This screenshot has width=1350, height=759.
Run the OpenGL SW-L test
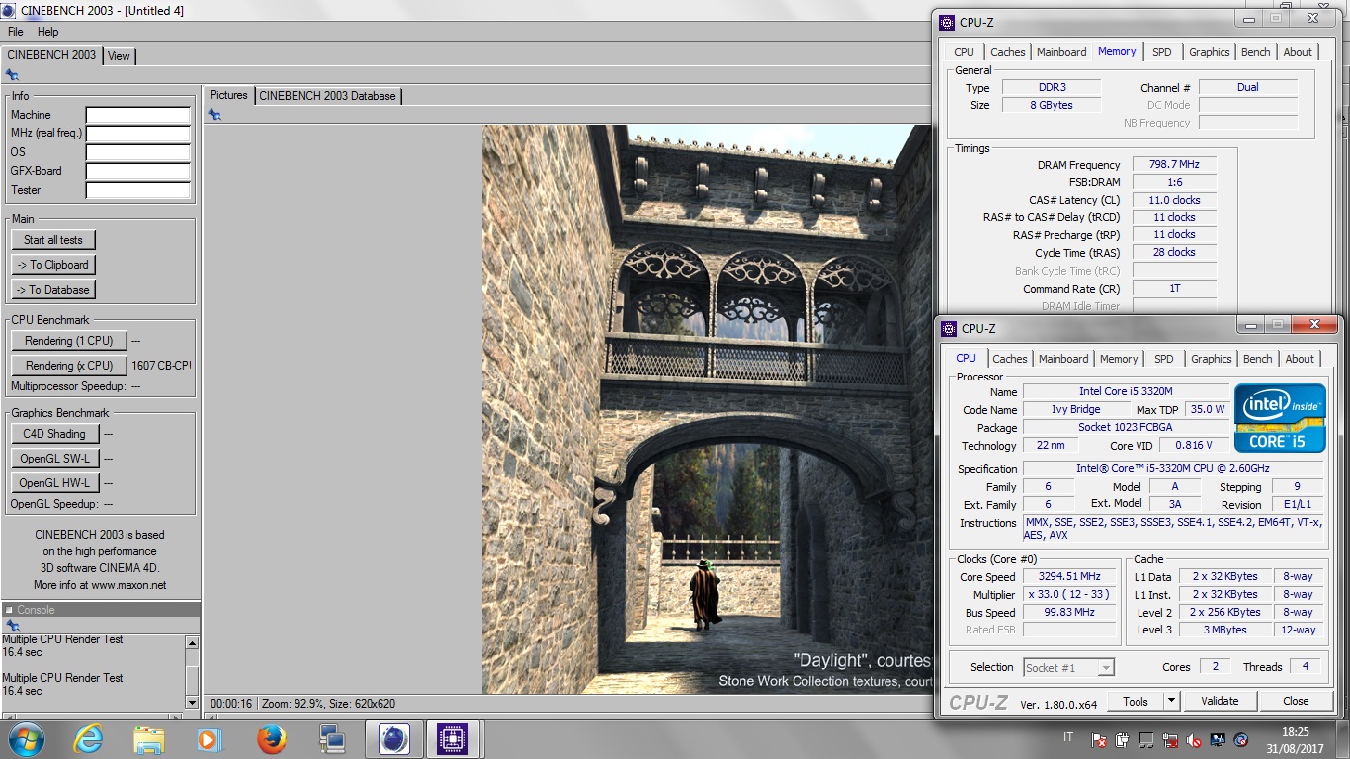click(x=54, y=459)
